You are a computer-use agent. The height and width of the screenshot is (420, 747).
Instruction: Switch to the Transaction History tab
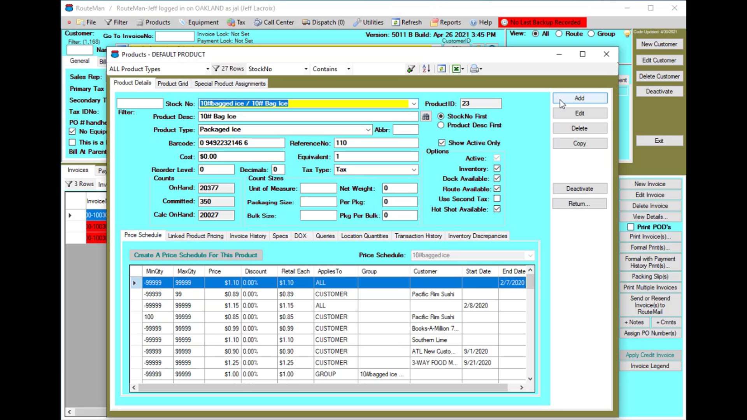(x=418, y=236)
